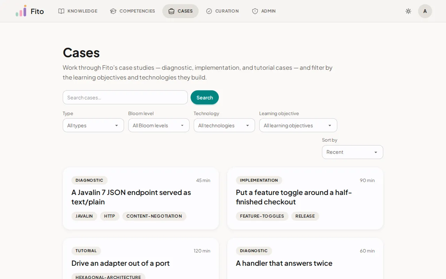
Task: Click the DIAGNOSTIC badge on Javalin case
Action: pyautogui.click(x=90, y=180)
